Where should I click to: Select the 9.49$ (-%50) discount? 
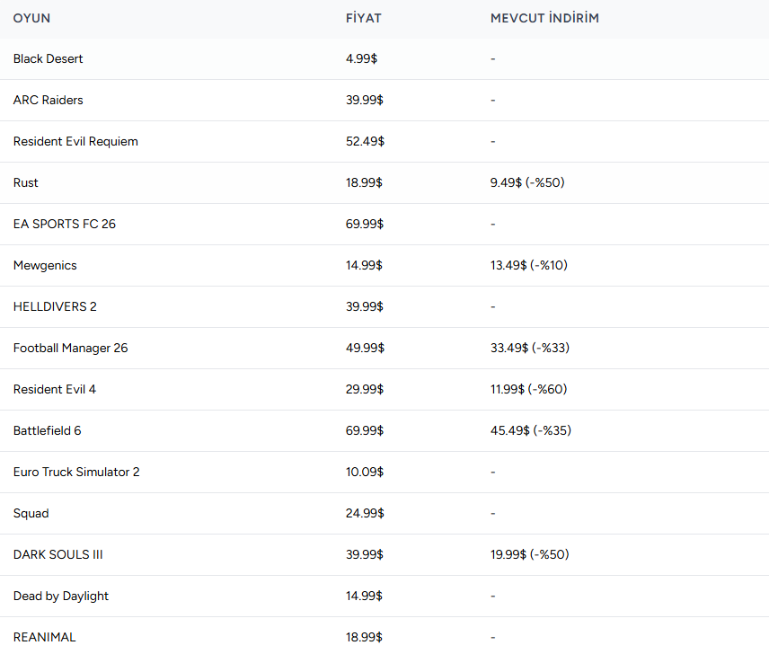(x=527, y=183)
